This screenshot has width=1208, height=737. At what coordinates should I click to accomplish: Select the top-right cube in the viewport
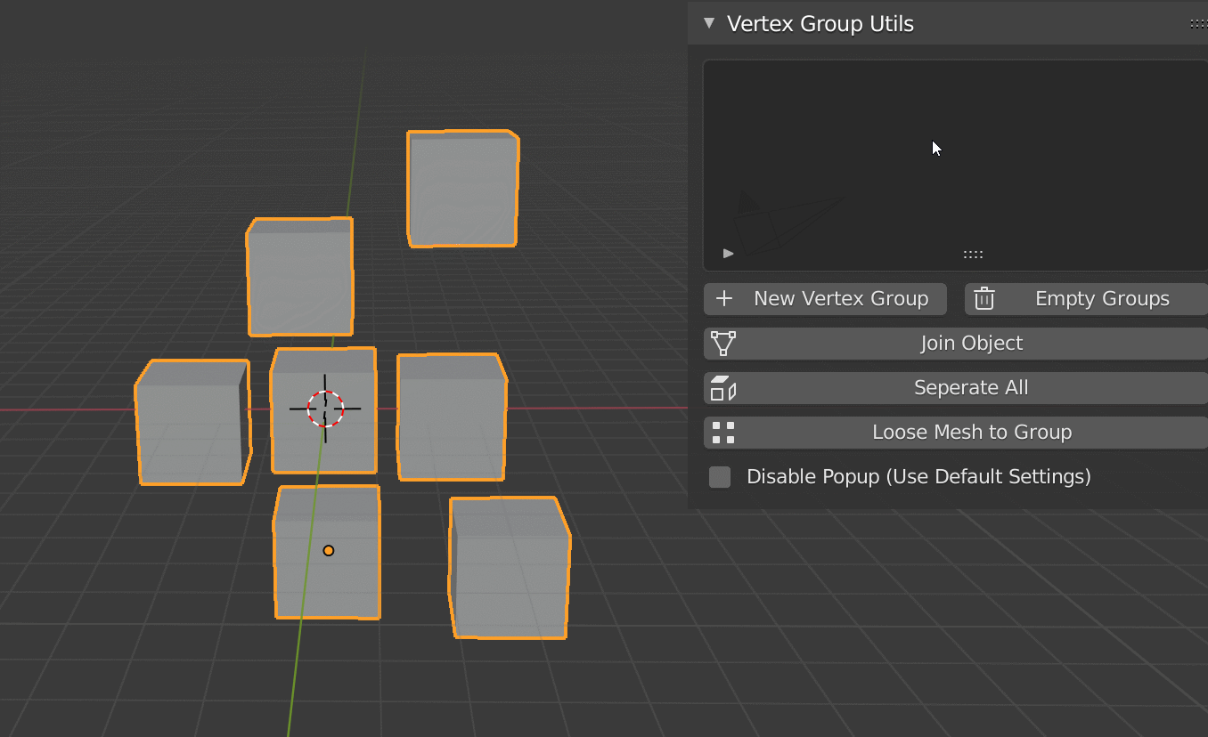pos(461,187)
